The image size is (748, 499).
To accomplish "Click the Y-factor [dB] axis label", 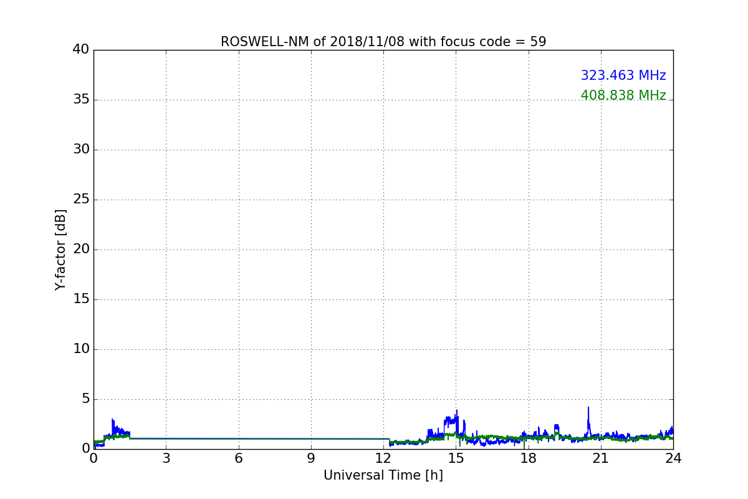I will click(x=60, y=249).
